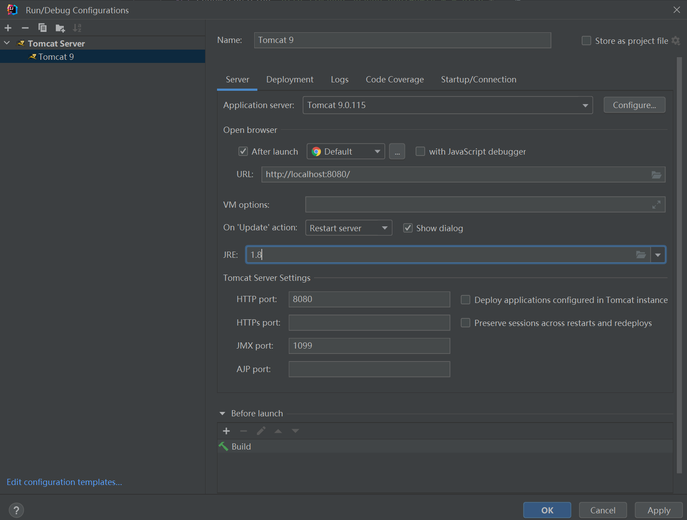
Task: Switch to the Code Coverage tab
Action: [x=395, y=80]
